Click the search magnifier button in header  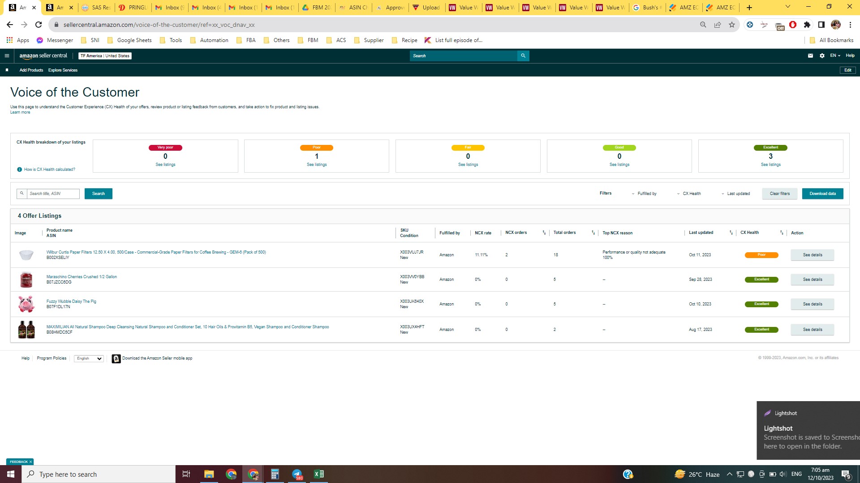[x=523, y=56]
